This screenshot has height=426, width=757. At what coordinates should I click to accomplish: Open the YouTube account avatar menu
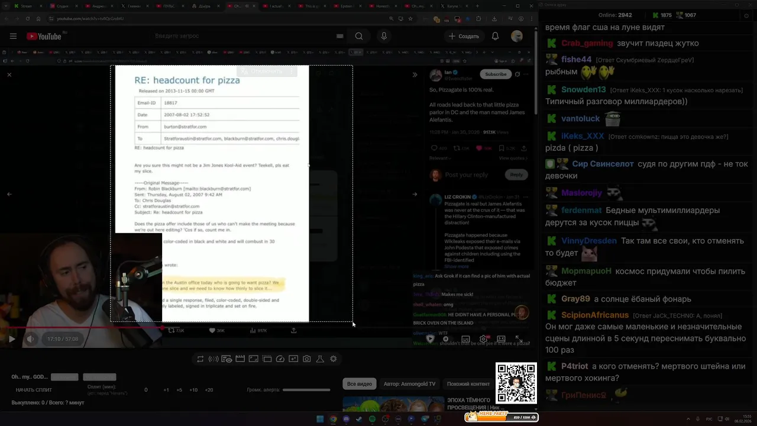pyautogui.click(x=517, y=36)
